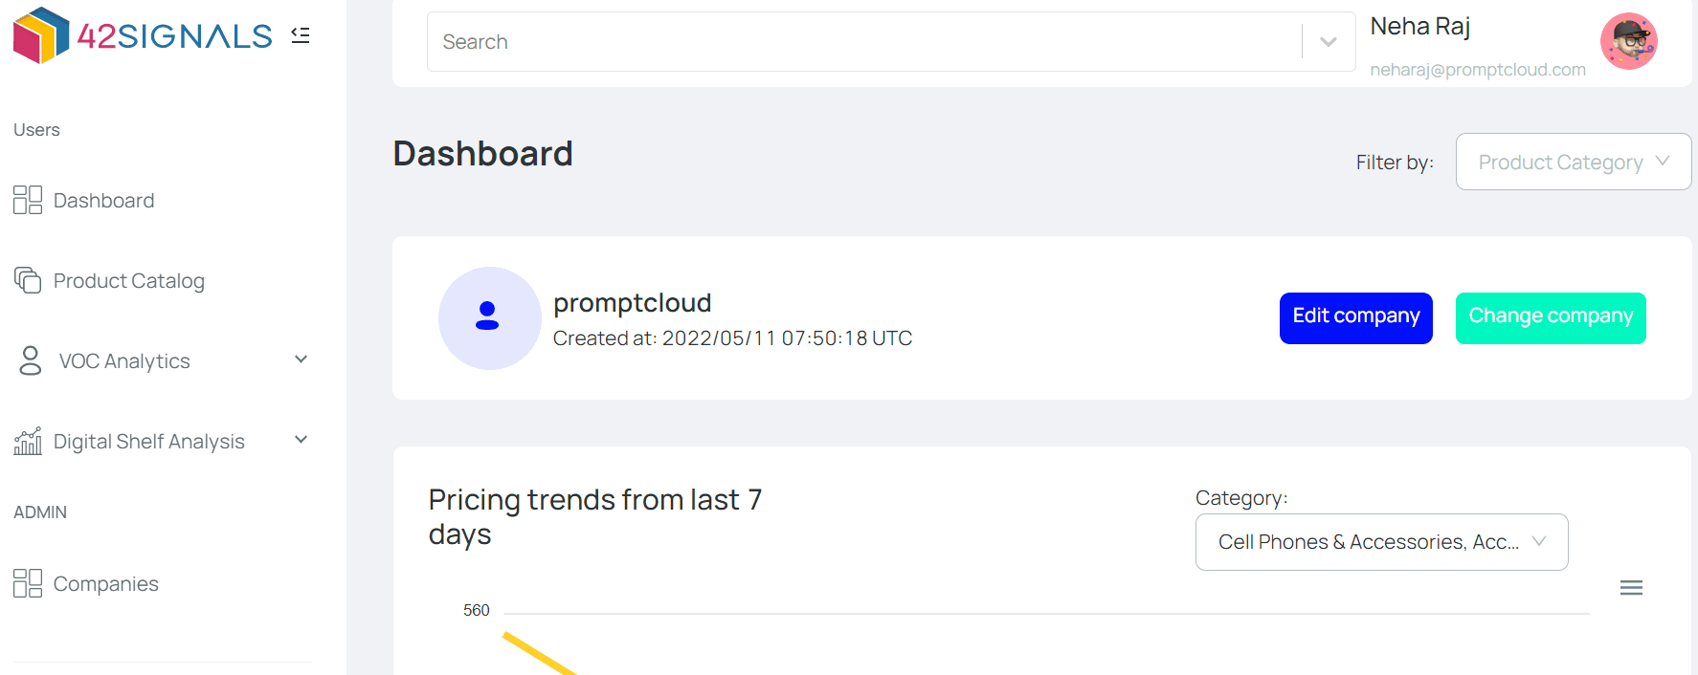This screenshot has width=1698, height=675.
Task: Expand the VOC Analytics submenu chevron
Action: (x=301, y=359)
